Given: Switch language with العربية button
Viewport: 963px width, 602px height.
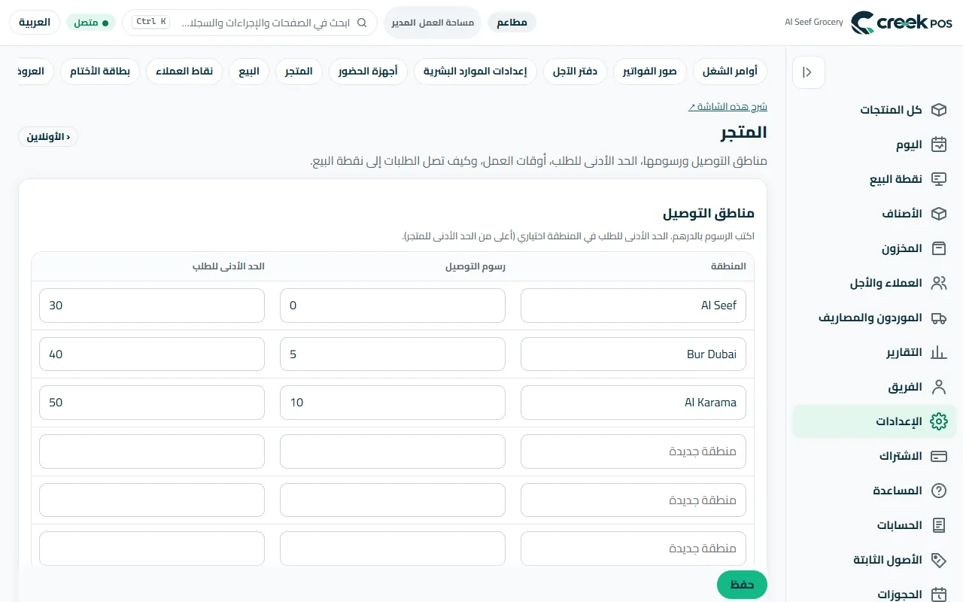Looking at the screenshot, I should point(35,23).
